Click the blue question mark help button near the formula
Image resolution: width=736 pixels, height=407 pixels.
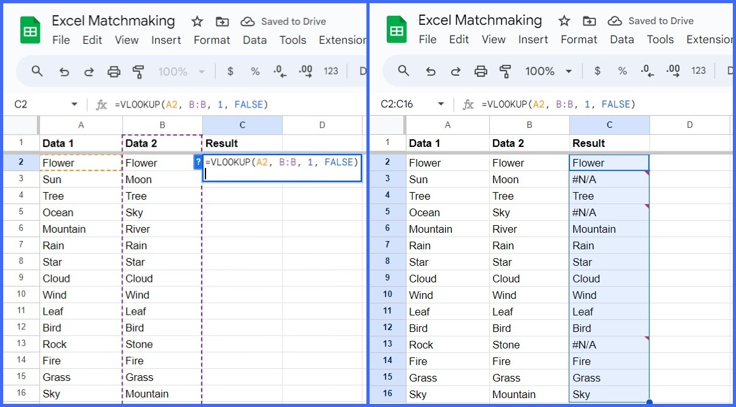pos(197,162)
